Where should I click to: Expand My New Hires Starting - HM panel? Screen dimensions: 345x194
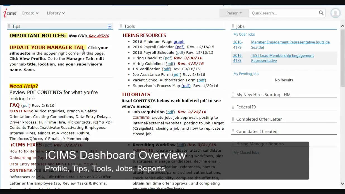click(x=263, y=95)
